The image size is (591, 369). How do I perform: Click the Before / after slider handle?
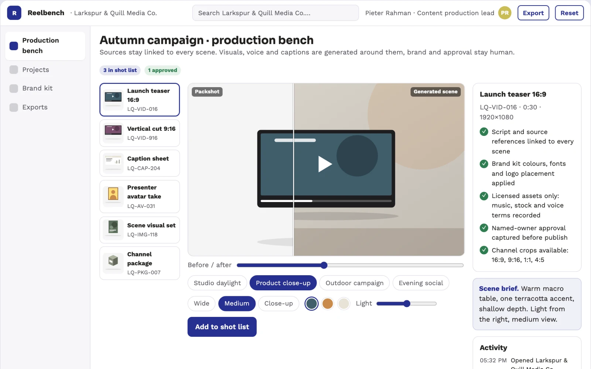click(x=324, y=265)
